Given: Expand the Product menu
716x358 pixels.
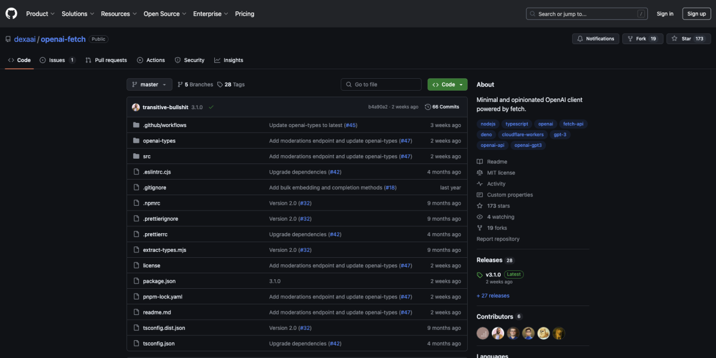Looking at the screenshot, I should (39, 13).
